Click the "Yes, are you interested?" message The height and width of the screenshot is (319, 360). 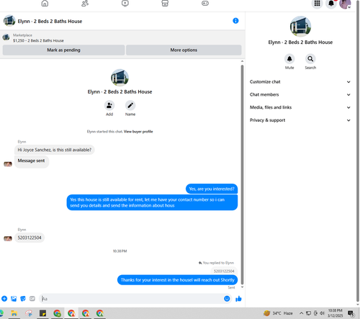(x=212, y=189)
